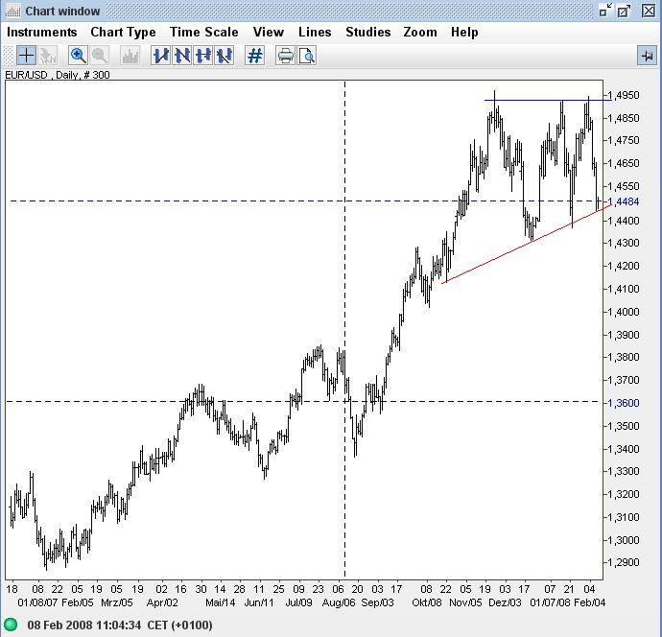
Task: Click the EUR/USD, Daily, # 300 chart title
Action: pyautogui.click(x=58, y=75)
